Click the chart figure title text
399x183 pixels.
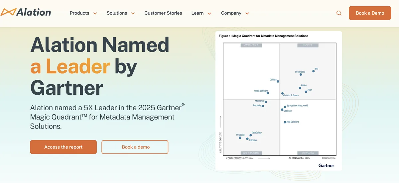point(263,36)
